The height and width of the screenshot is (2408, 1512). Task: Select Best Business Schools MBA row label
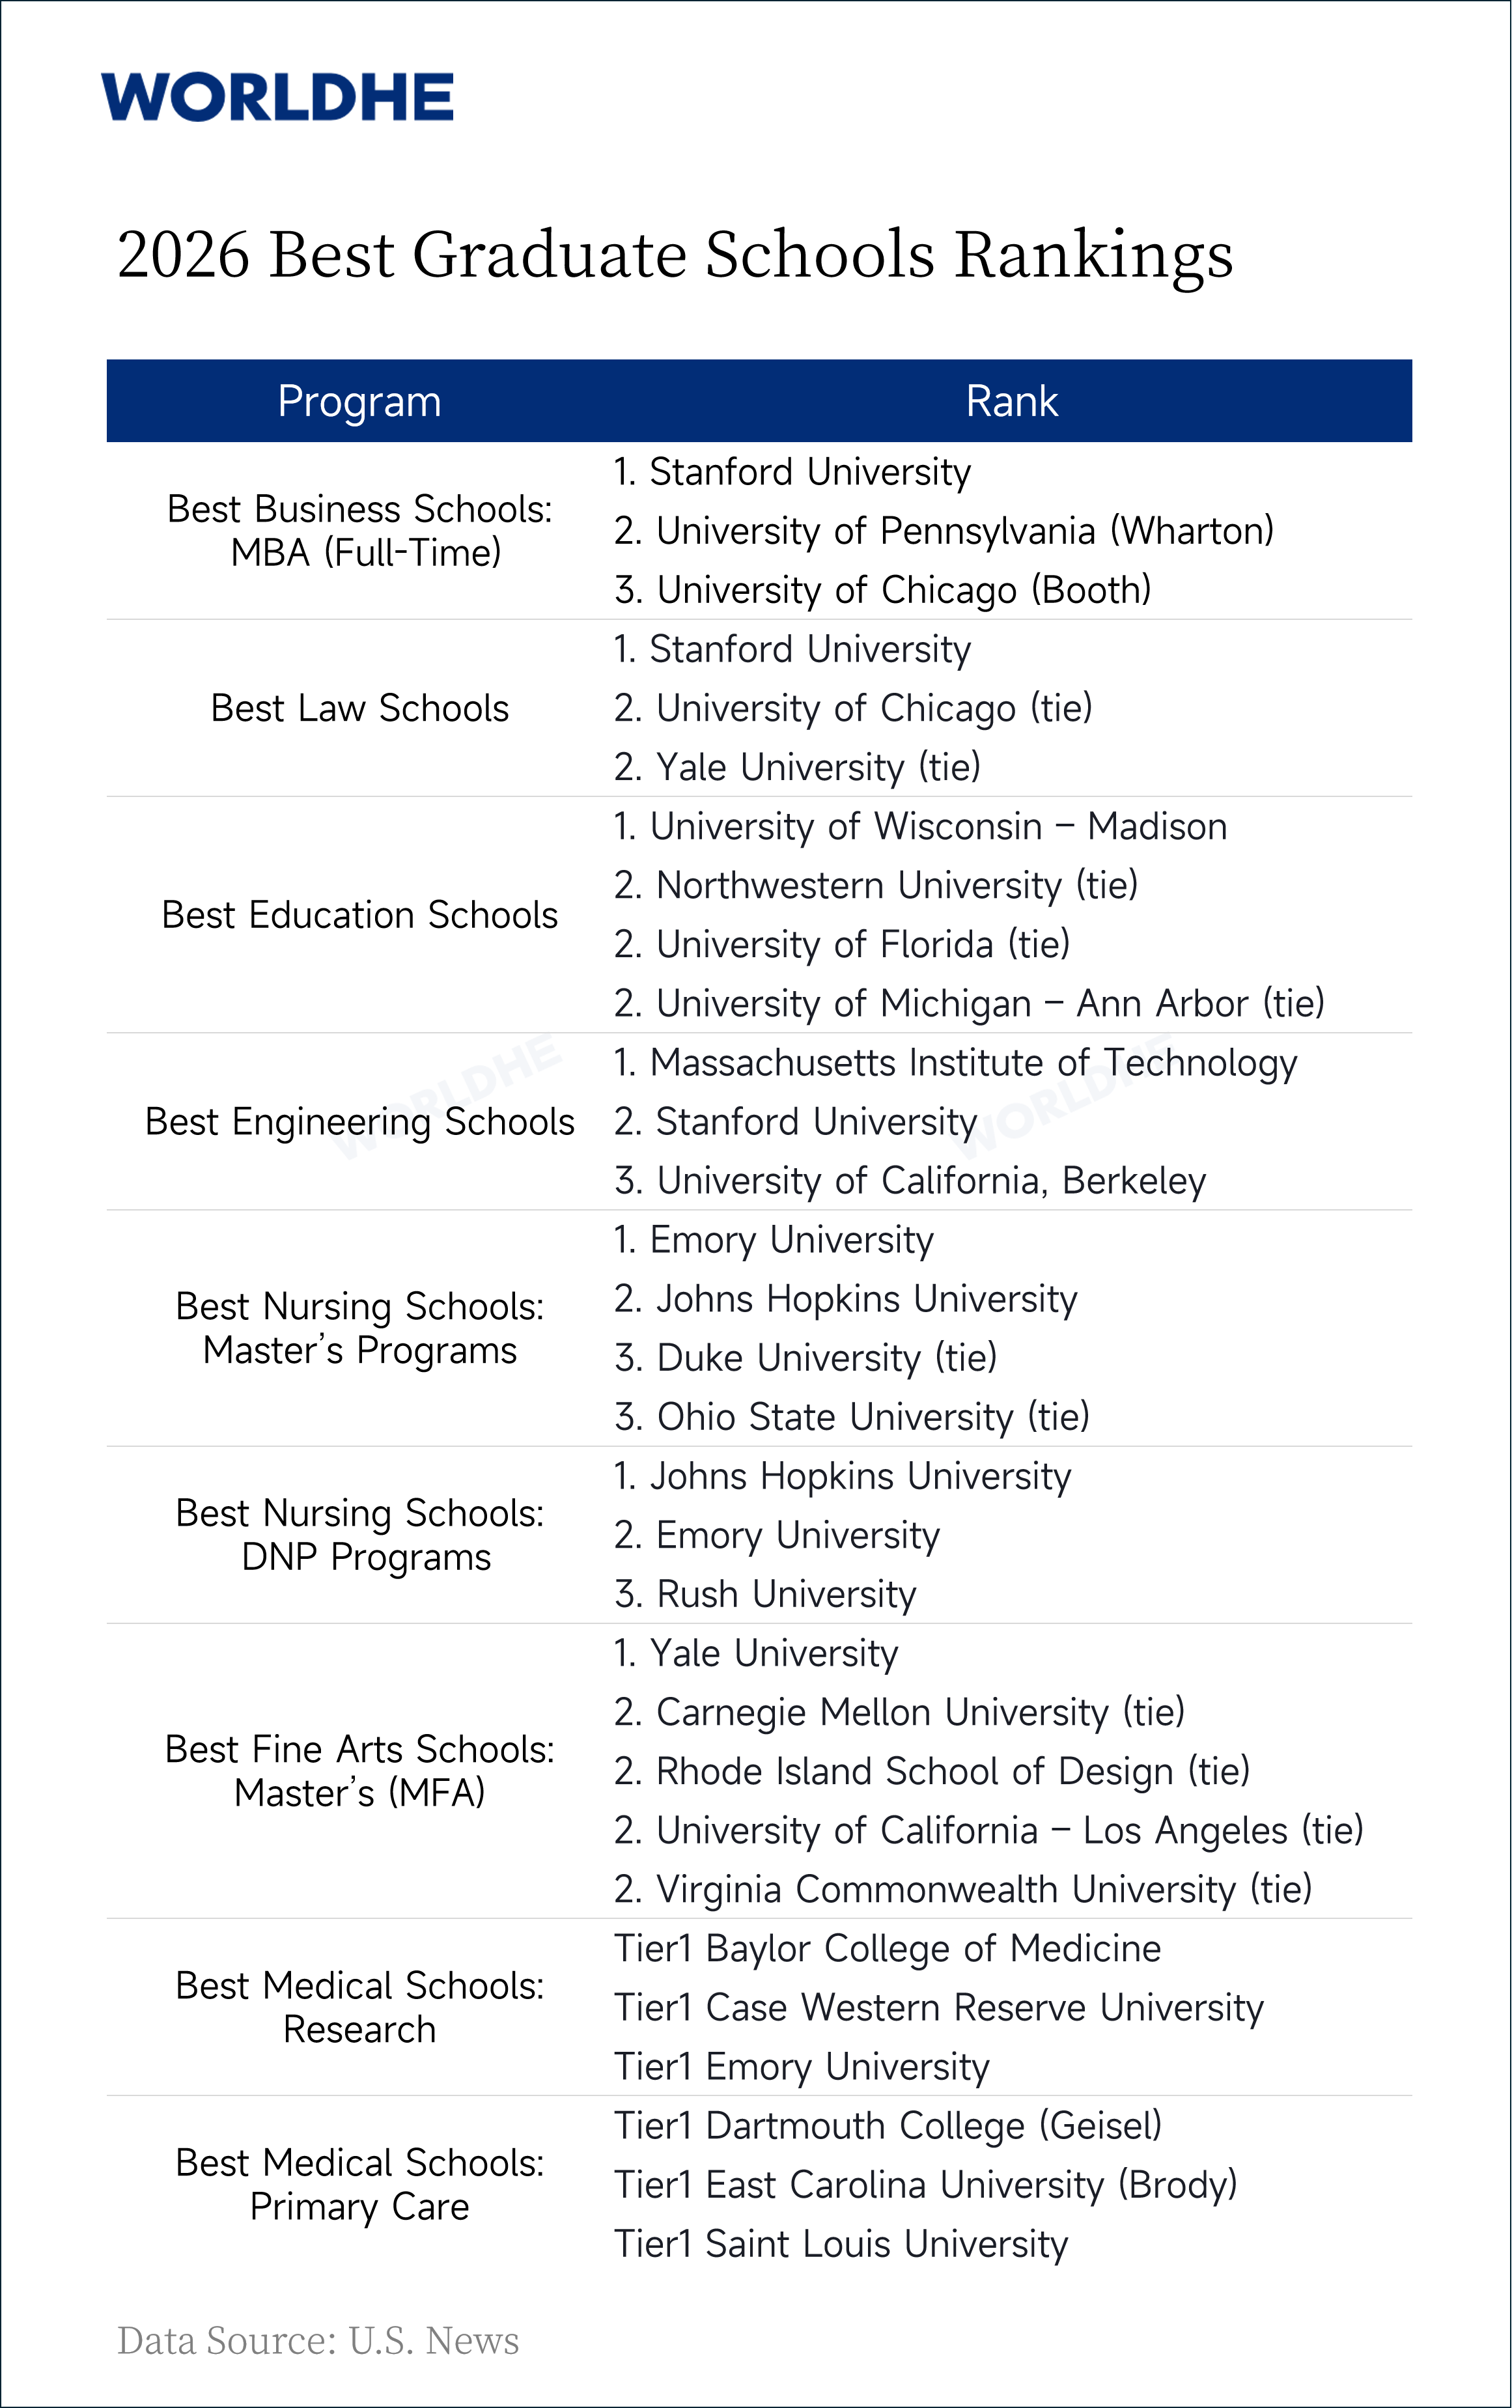360,530
